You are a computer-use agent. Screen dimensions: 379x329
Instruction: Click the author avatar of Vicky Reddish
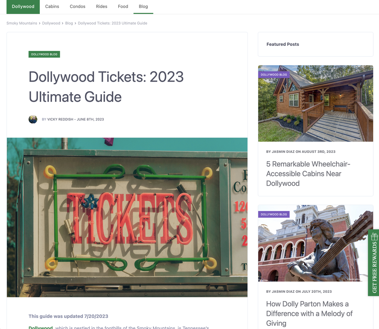(x=33, y=119)
